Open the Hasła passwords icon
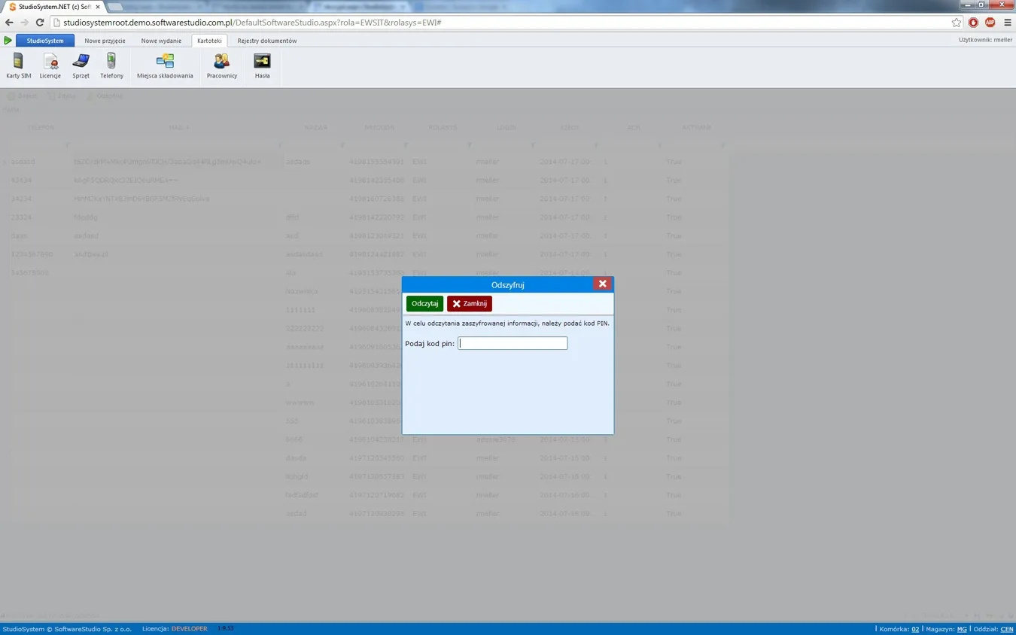 click(262, 66)
